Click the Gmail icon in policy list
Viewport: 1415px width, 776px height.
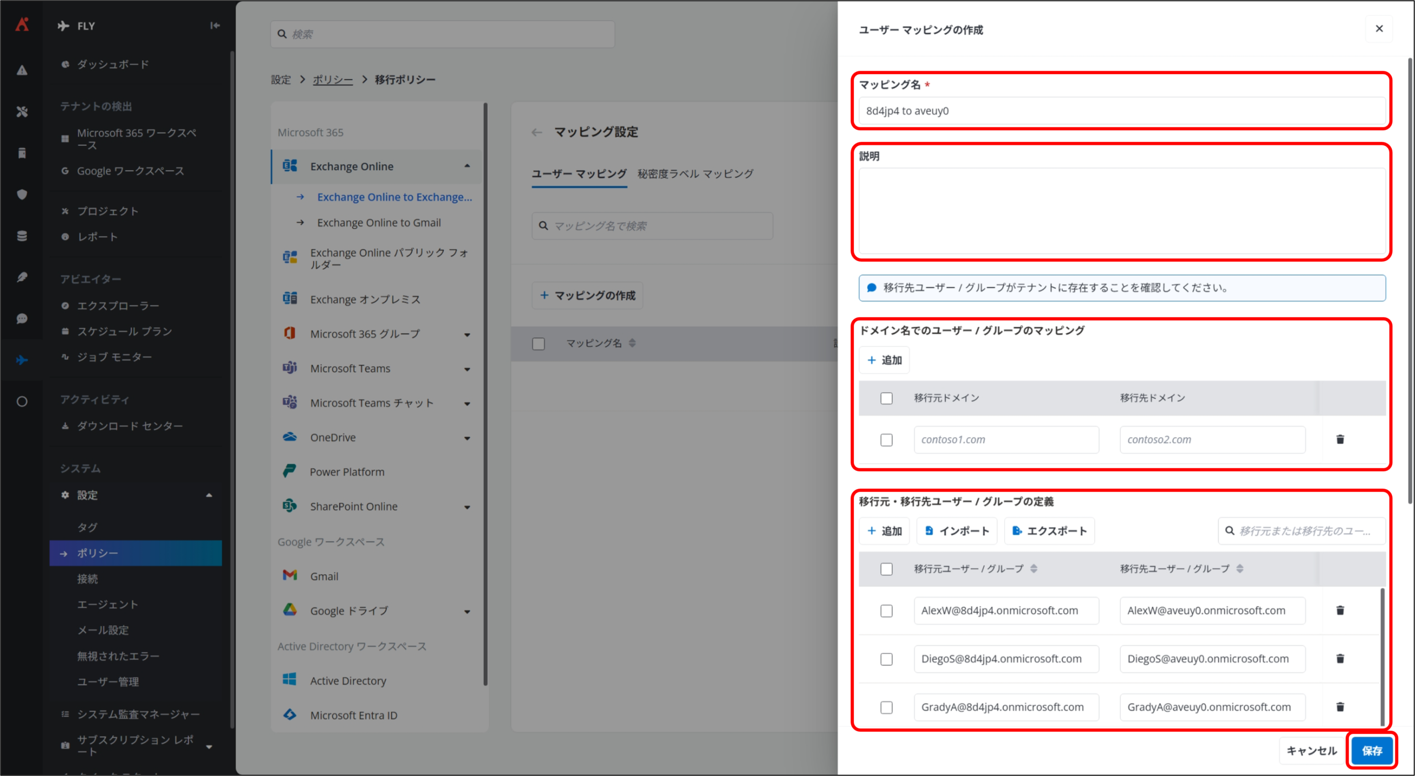[x=290, y=575]
